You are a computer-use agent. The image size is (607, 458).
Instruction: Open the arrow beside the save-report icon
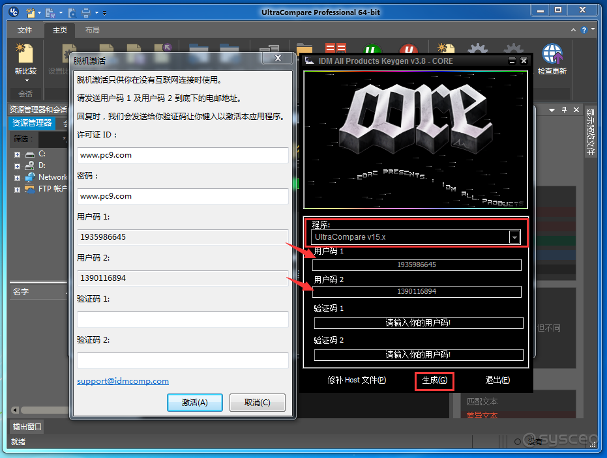click(61, 13)
